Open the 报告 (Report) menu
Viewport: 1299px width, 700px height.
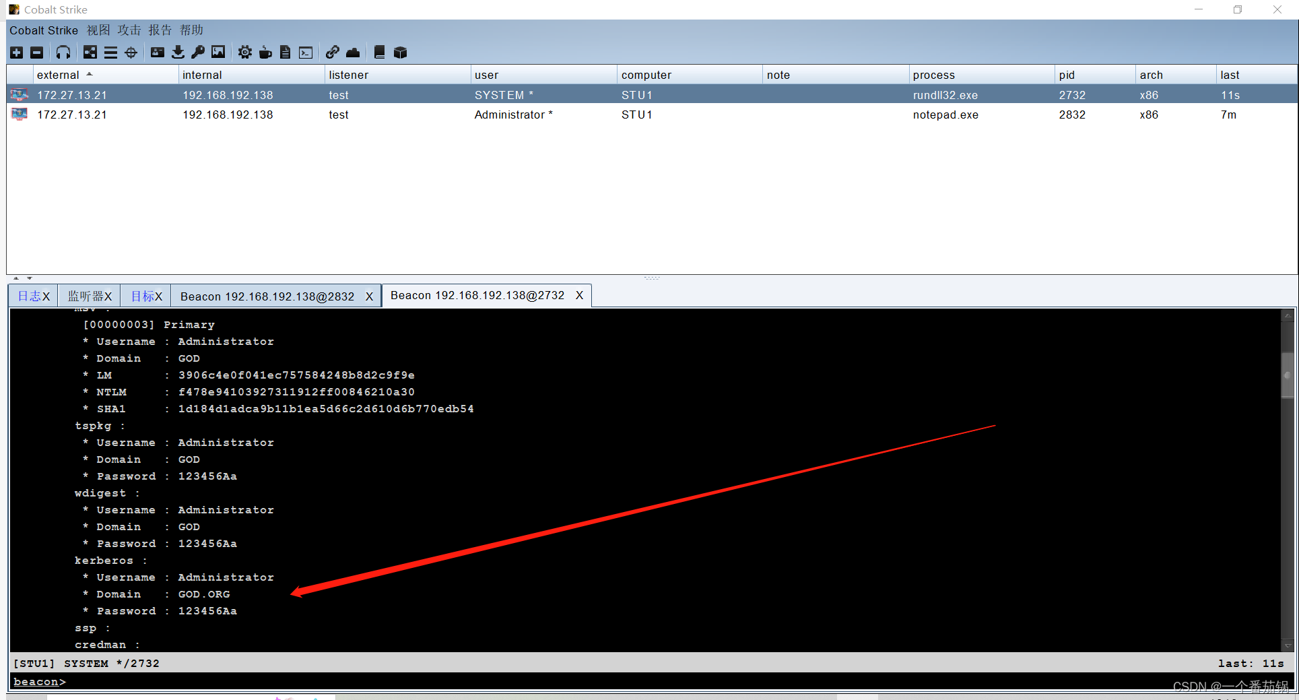point(160,30)
